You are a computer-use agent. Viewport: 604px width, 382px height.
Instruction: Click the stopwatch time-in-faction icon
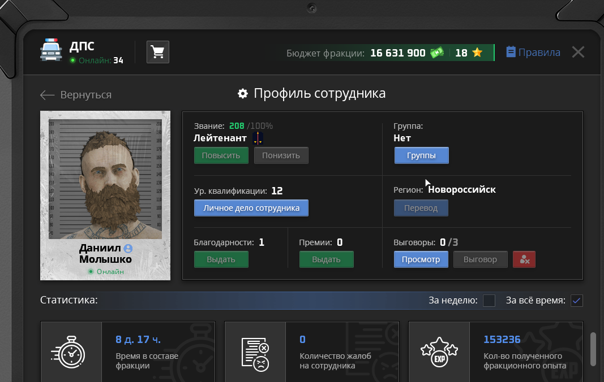click(68, 352)
